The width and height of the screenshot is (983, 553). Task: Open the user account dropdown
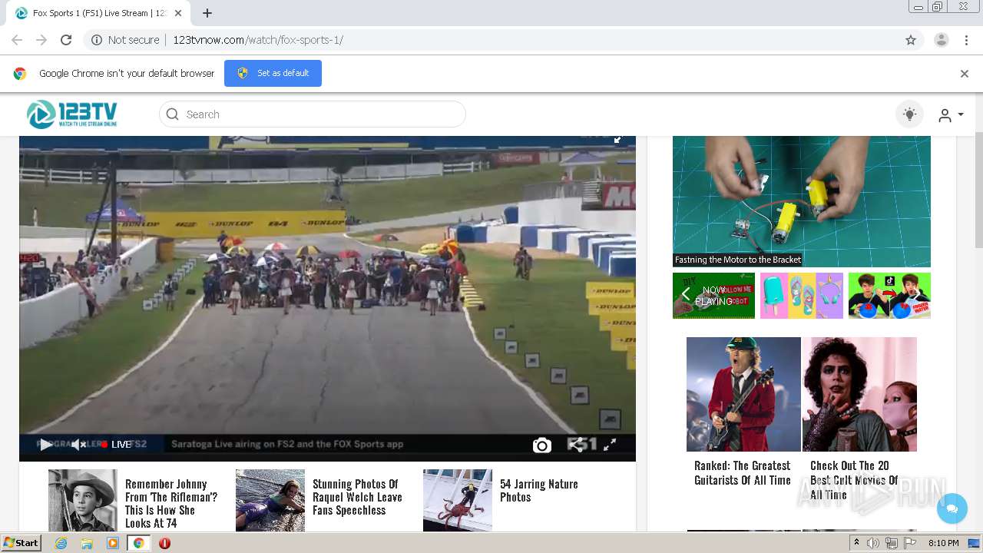coord(951,115)
